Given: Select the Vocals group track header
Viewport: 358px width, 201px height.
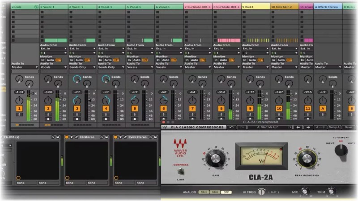Looking at the screenshot, I should coord(25,7).
